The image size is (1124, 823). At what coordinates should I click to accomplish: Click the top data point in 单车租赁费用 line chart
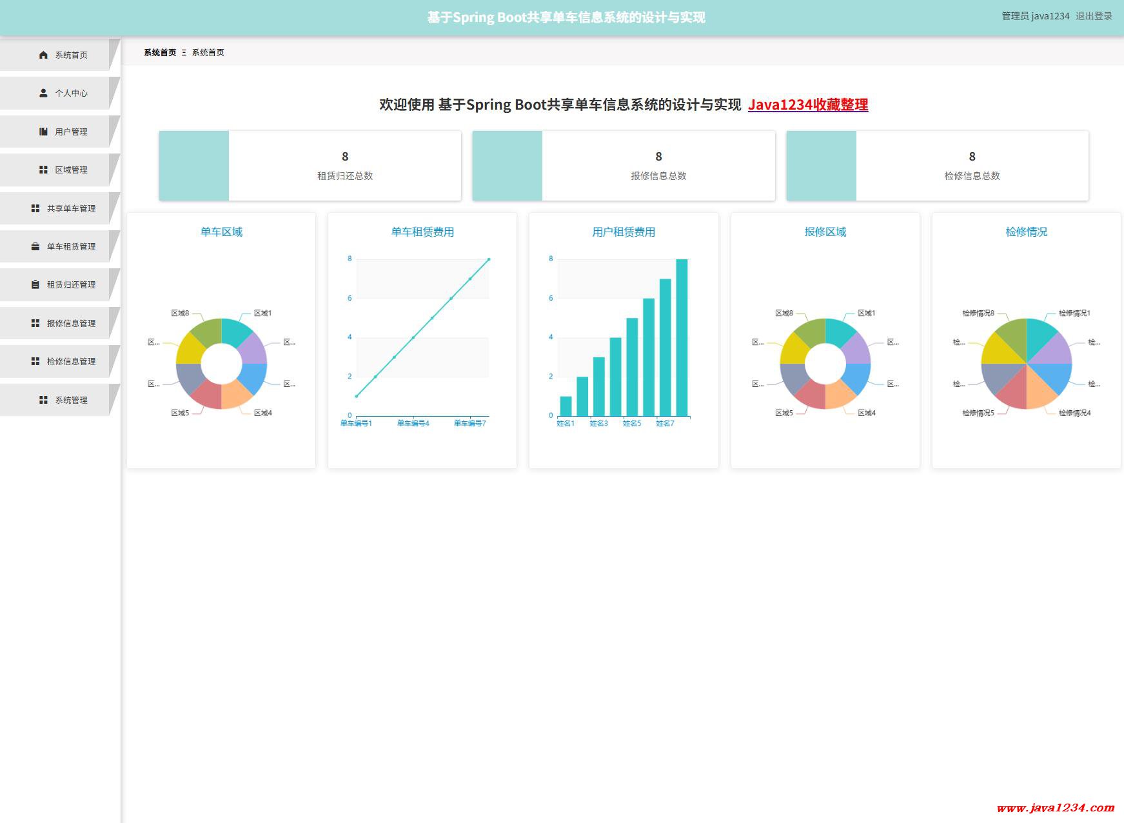click(489, 259)
